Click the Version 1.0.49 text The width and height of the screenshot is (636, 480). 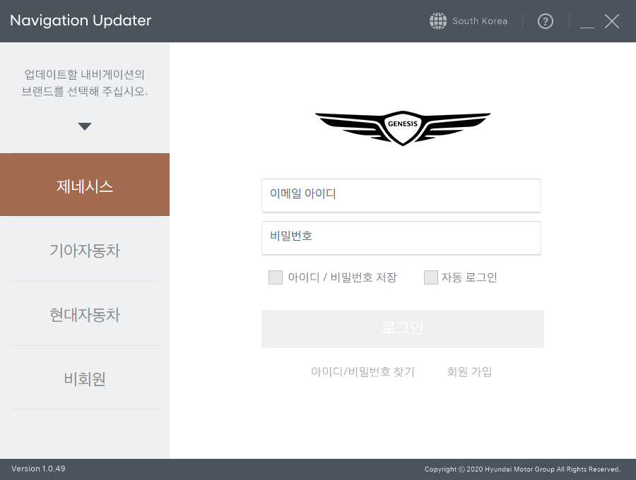click(38, 469)
